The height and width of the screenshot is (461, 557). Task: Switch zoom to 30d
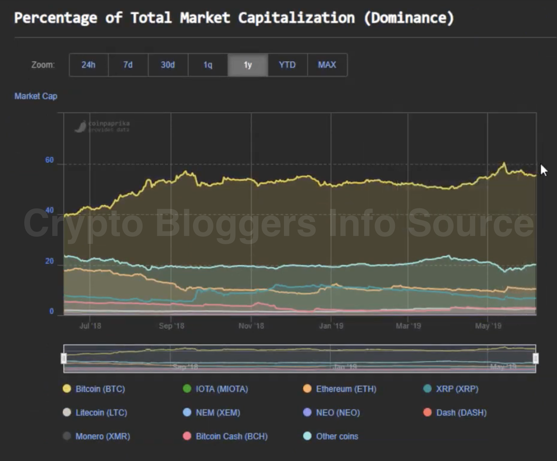tap(168, 65)
